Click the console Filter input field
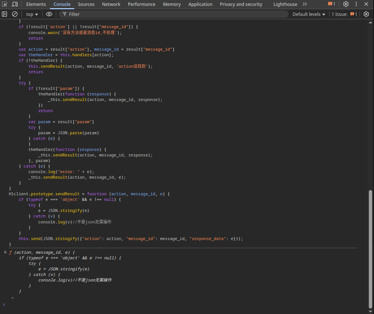This screenshot has width=374, height=314. click(x=174, y=14)
